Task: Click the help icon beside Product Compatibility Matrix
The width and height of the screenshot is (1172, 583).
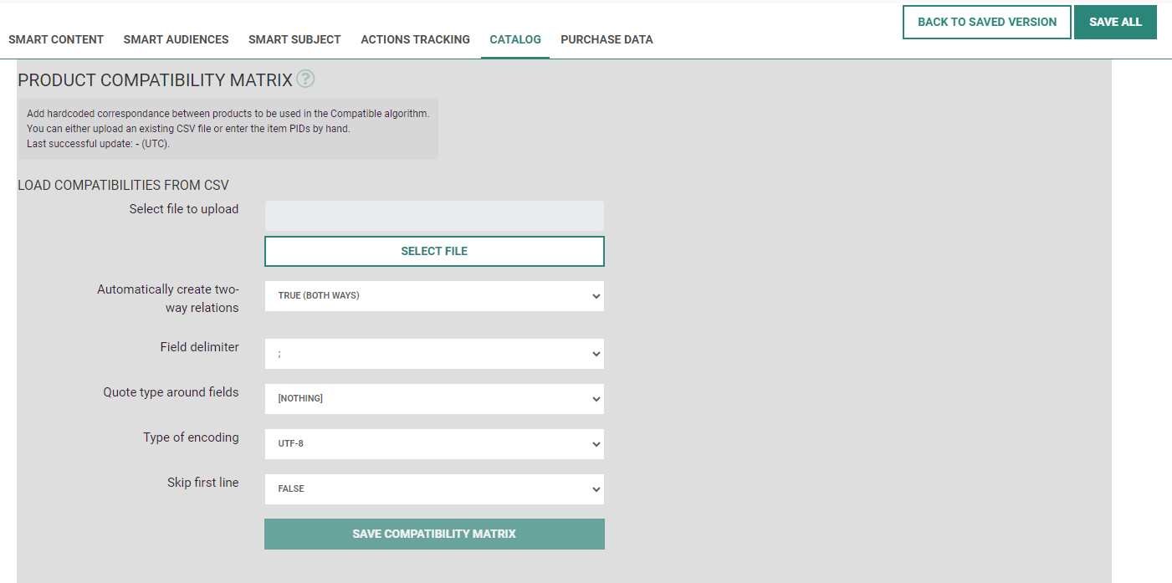Action: pos(305,79)
